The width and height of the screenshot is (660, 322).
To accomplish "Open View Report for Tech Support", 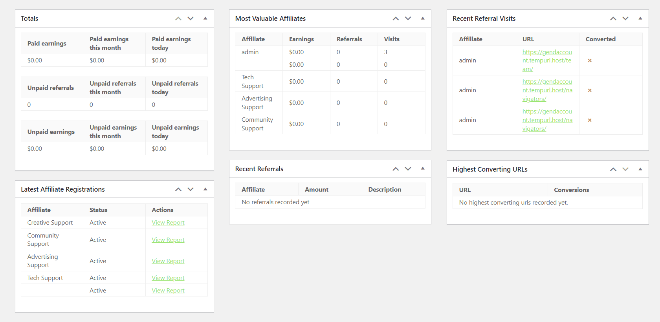I will pyautogui.click(x=168, y=278).
